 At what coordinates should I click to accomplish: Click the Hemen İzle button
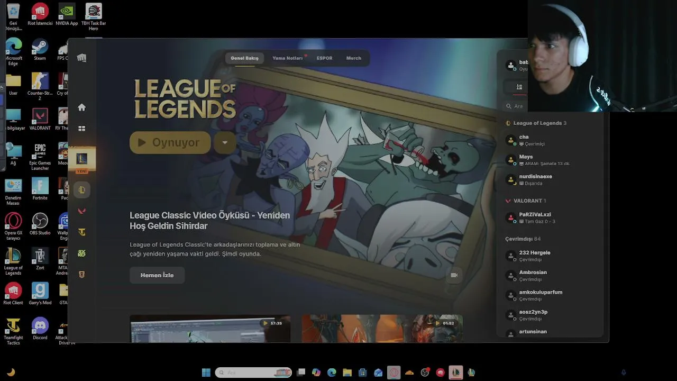[x=157, y=275]
